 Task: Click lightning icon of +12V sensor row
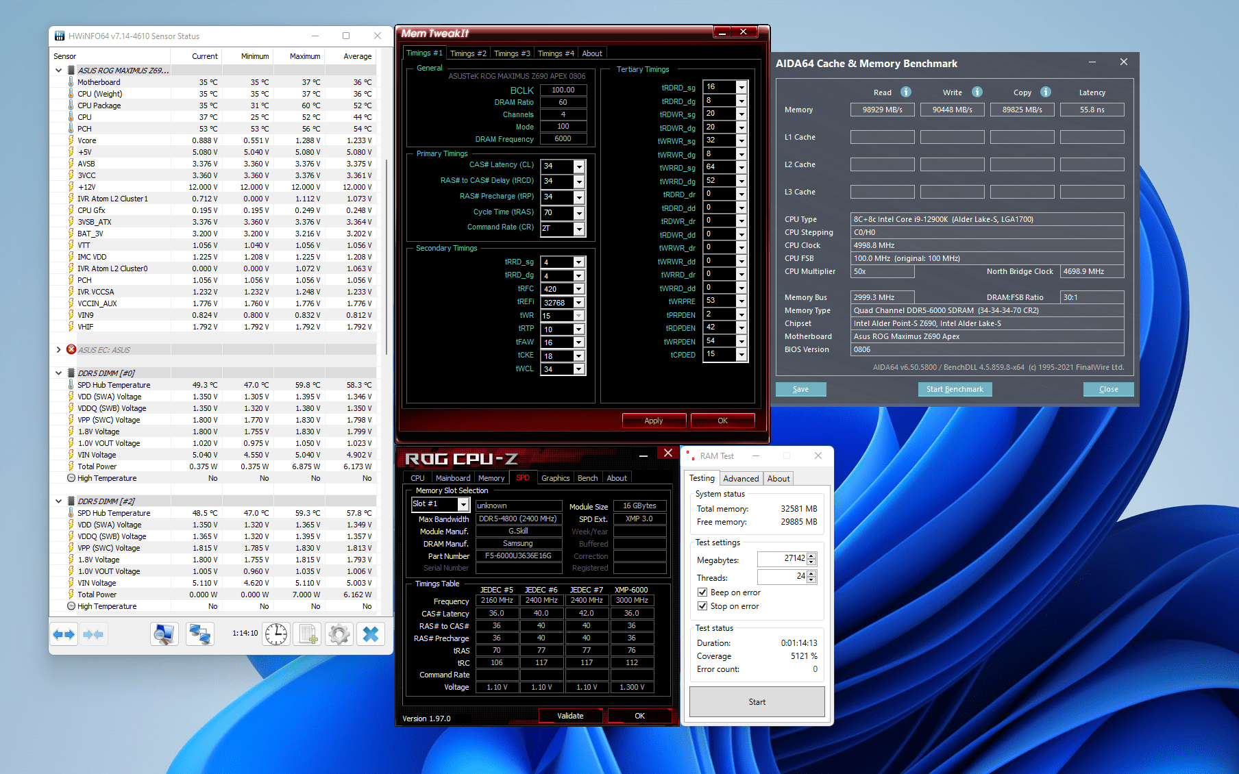71,186
